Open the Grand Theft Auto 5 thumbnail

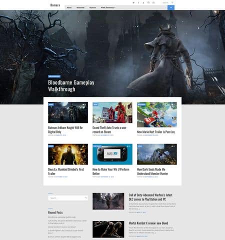(112, 112)
